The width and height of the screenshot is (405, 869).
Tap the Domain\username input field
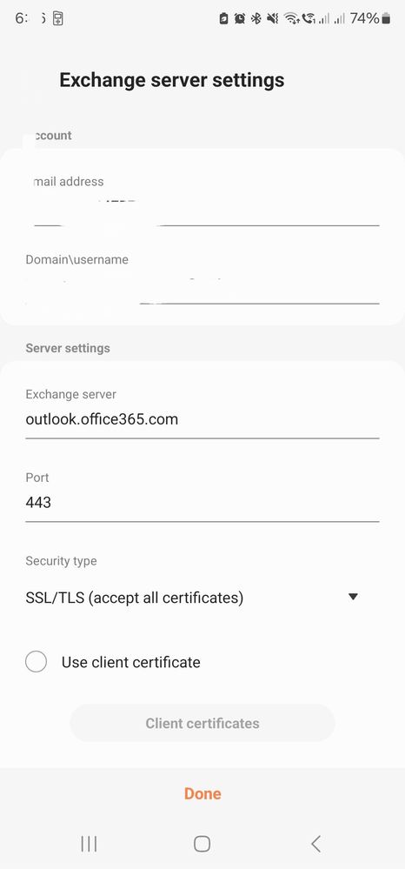(x=202, y=288)
